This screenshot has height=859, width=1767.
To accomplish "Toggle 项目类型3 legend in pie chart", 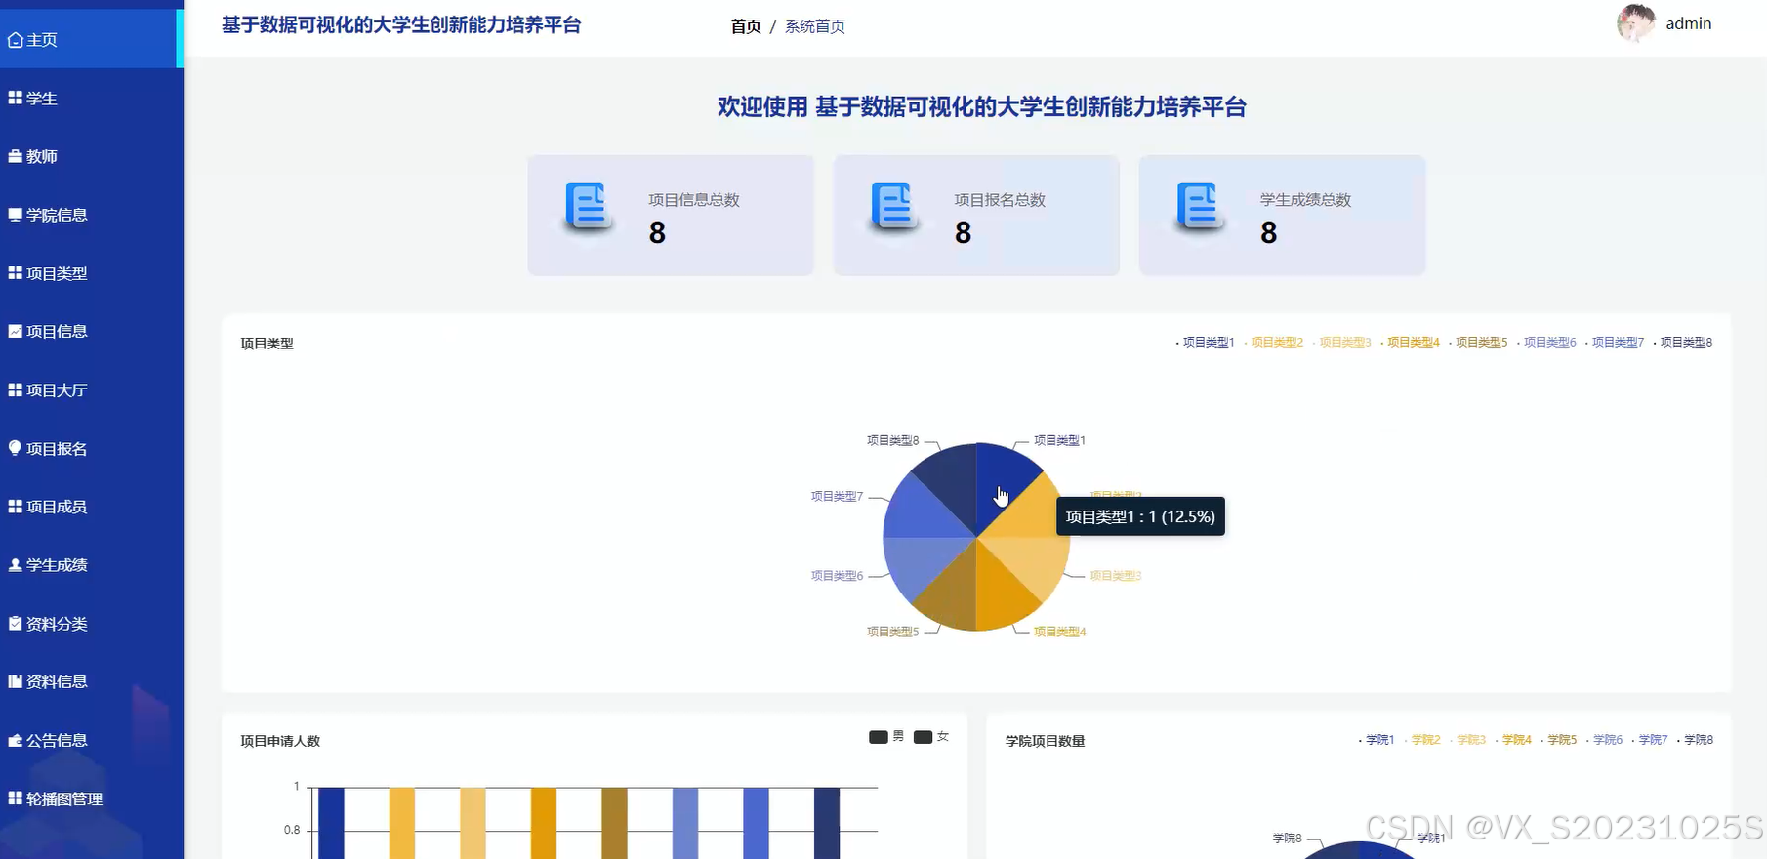I will point(1342,343).
